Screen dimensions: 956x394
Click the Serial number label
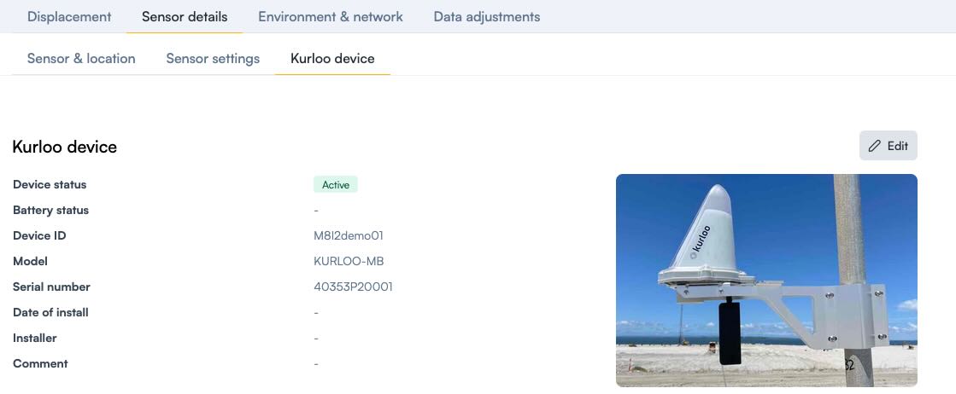[x=51, y=287]
